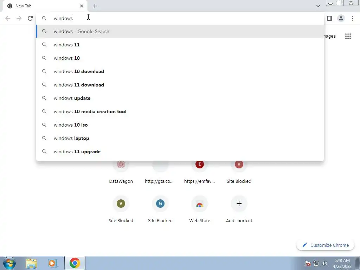The image size is (360, 270).
Task: Click the back navigation arrow
Action: (x=8, y=18)
